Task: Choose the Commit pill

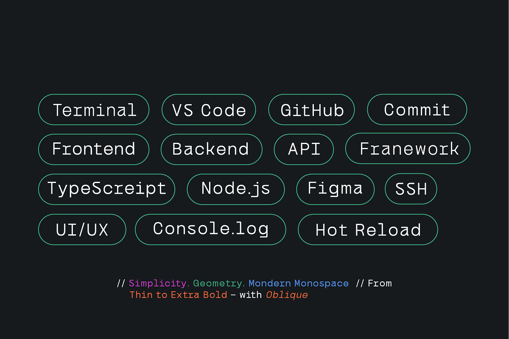Action: (417, 109)
